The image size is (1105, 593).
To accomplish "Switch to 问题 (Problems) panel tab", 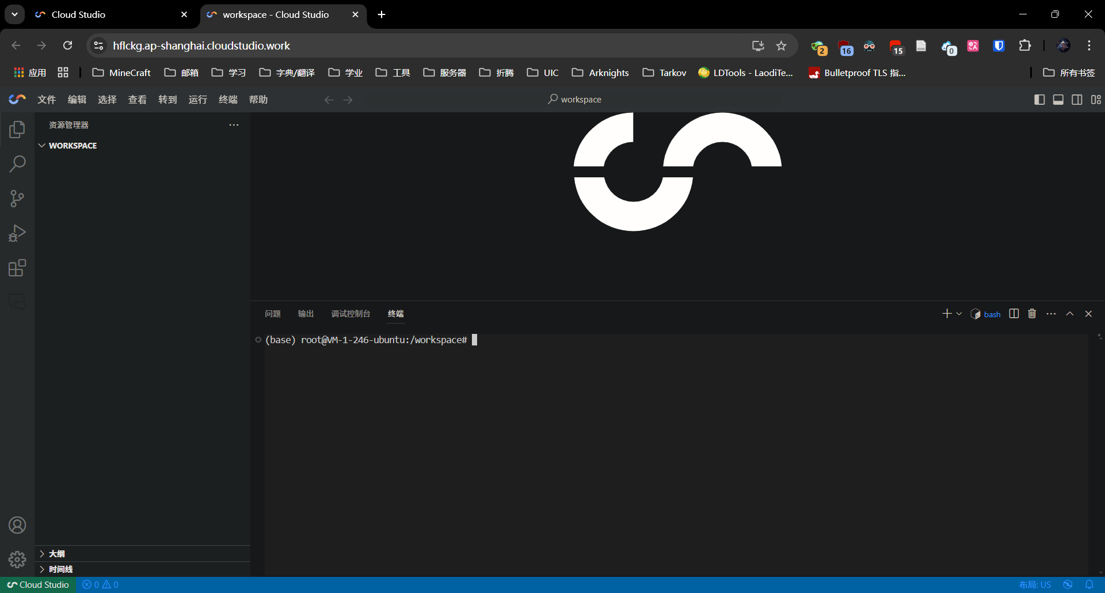I will tap(273, 314).
